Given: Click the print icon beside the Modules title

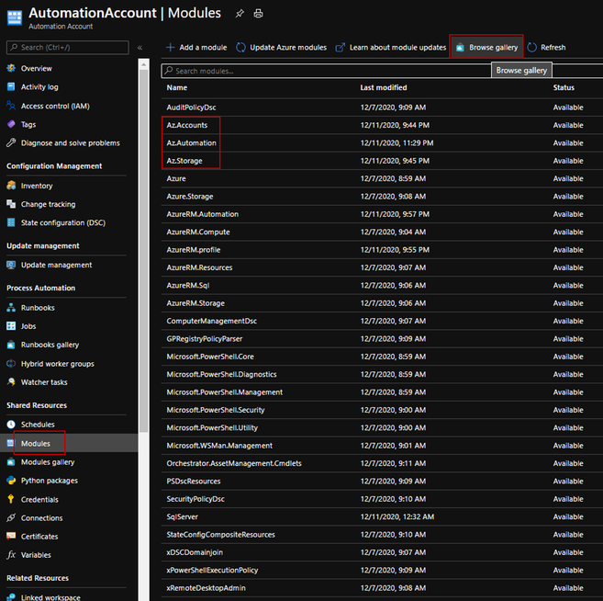Looking at the screenshot, I should click(x=259, y=14).
